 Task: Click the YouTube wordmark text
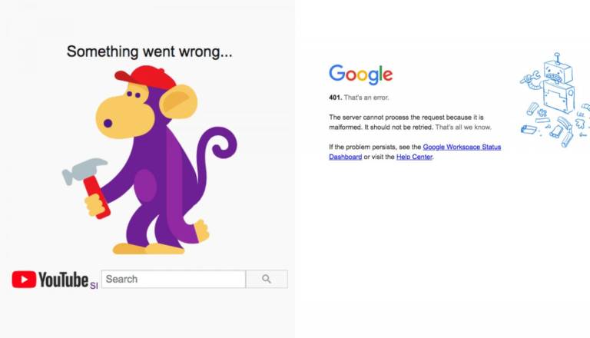pos(64,280)
